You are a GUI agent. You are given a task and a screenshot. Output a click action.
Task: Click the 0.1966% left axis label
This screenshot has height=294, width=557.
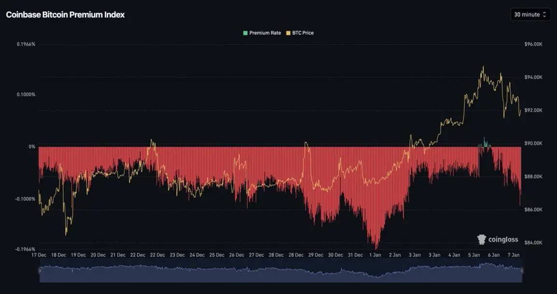coord(26,44)
